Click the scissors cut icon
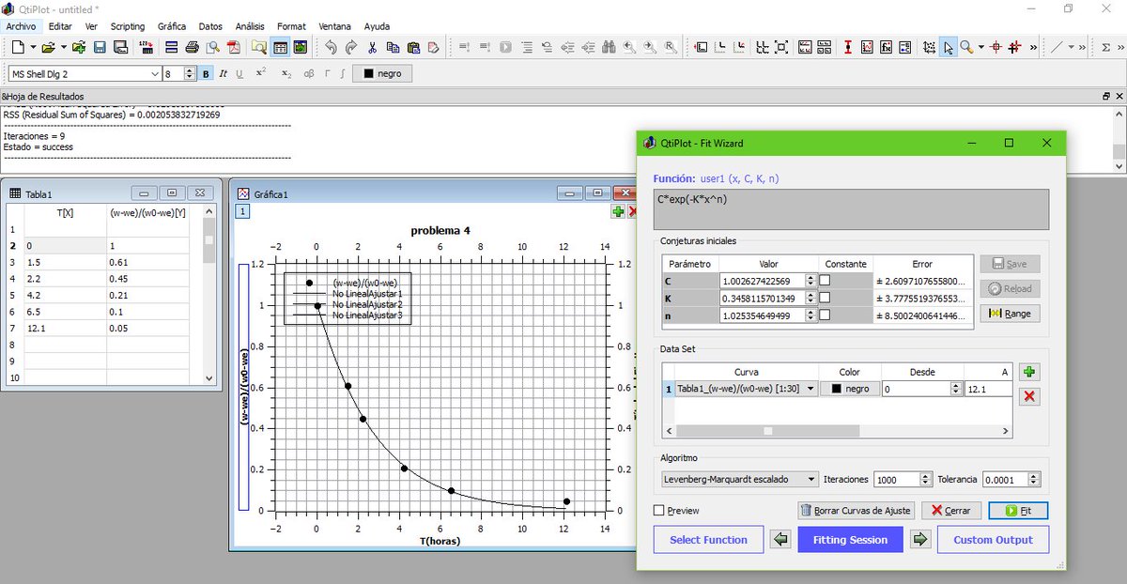Image resolution: width=1127 pixels, height=584 pixels. [x=373, y=47]
